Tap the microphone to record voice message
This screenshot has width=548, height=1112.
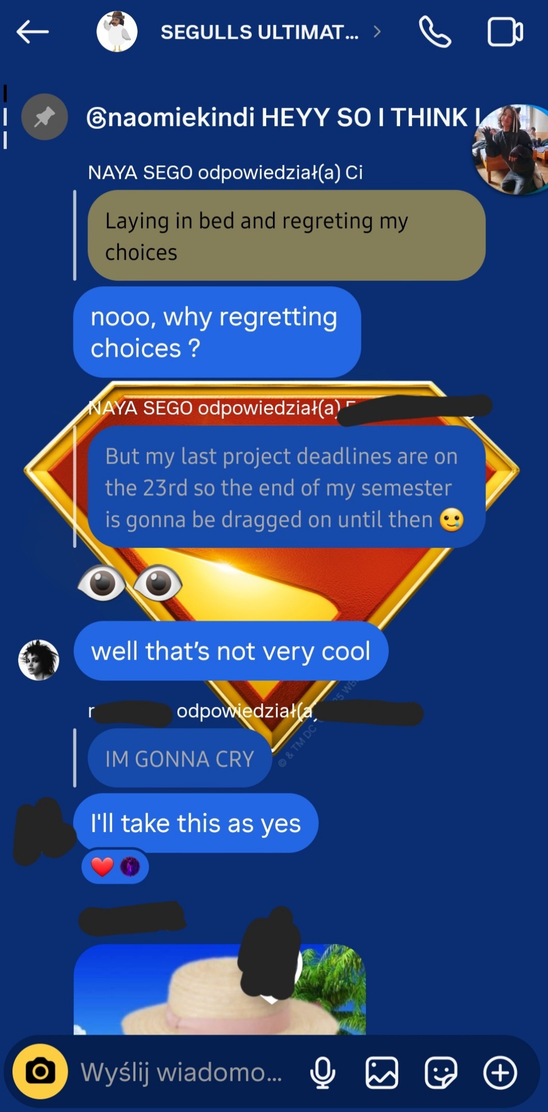[x=323, y=1073]
